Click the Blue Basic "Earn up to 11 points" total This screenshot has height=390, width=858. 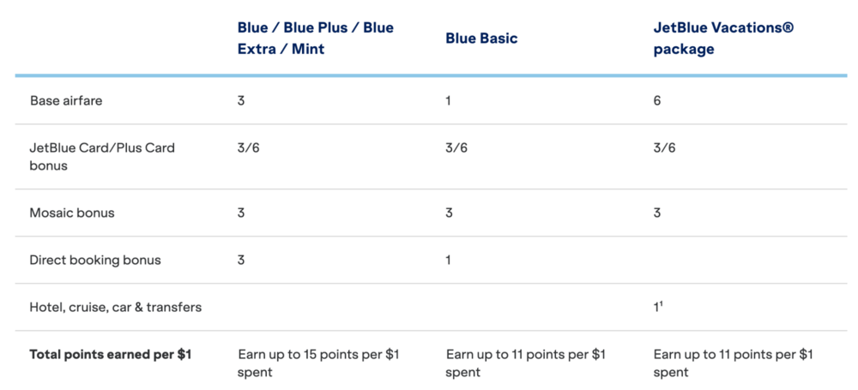coord(526,363)
